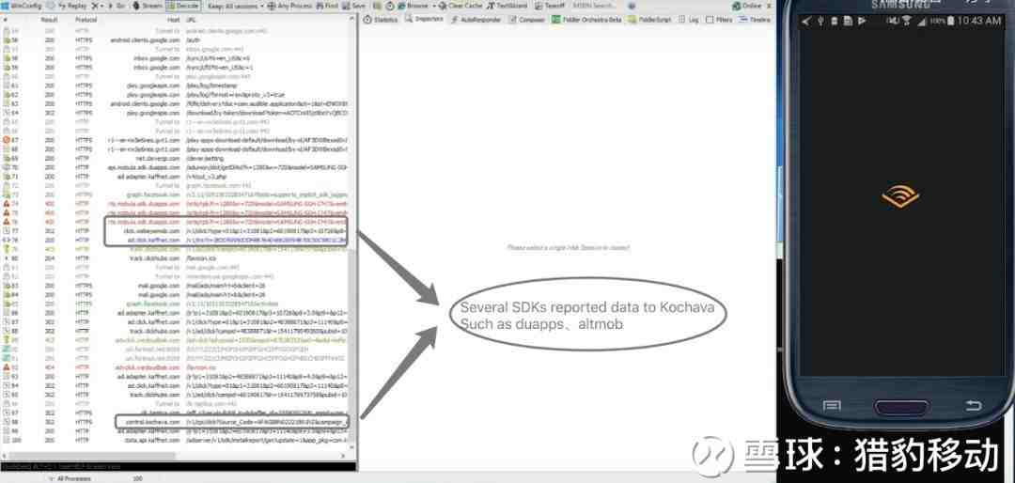Open the Log tab

pyautogui.click(x=690, y=20)
